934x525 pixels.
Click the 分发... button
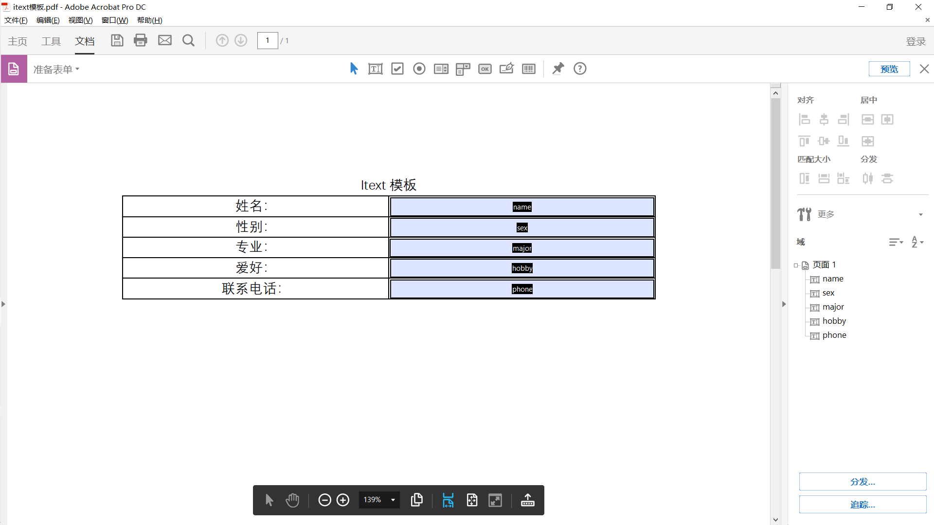pos(862,482)
